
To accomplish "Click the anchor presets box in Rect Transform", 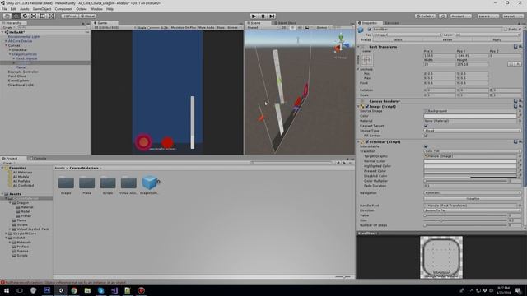I will 366,60.
